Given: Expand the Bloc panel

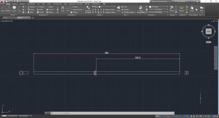Looking at the screenshot, I should [x=126, y=15].
